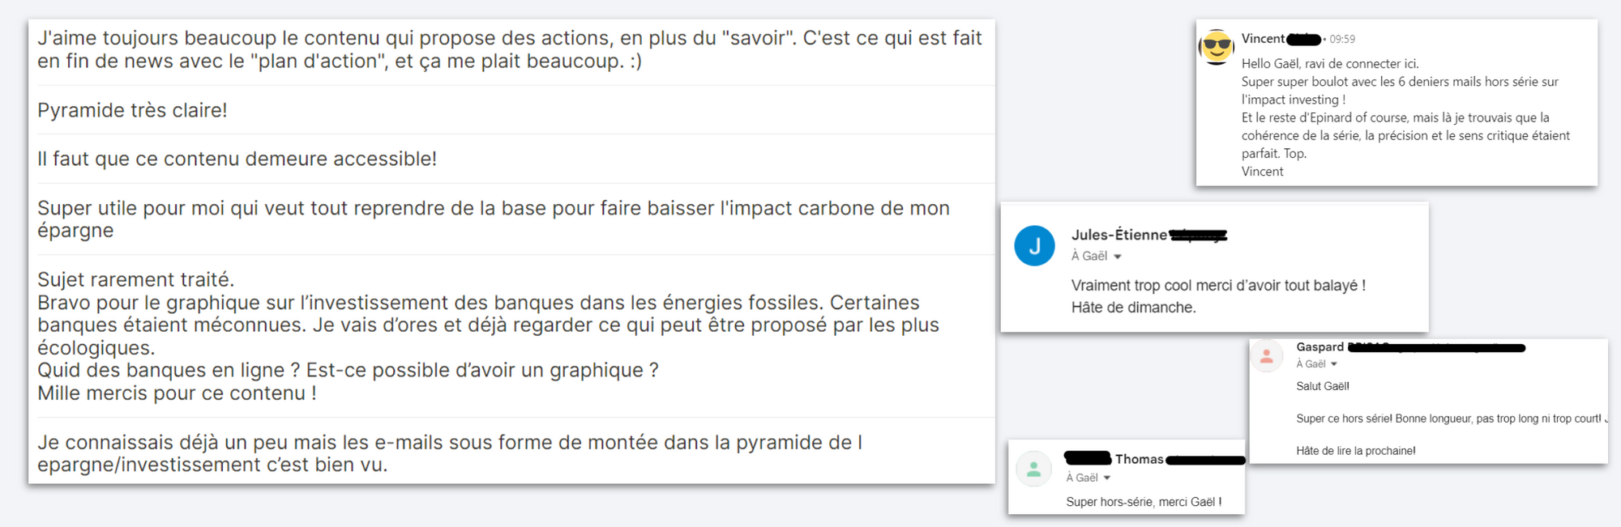
Task: Click Jules-Étienne sender name
Action: point(1119,235)
